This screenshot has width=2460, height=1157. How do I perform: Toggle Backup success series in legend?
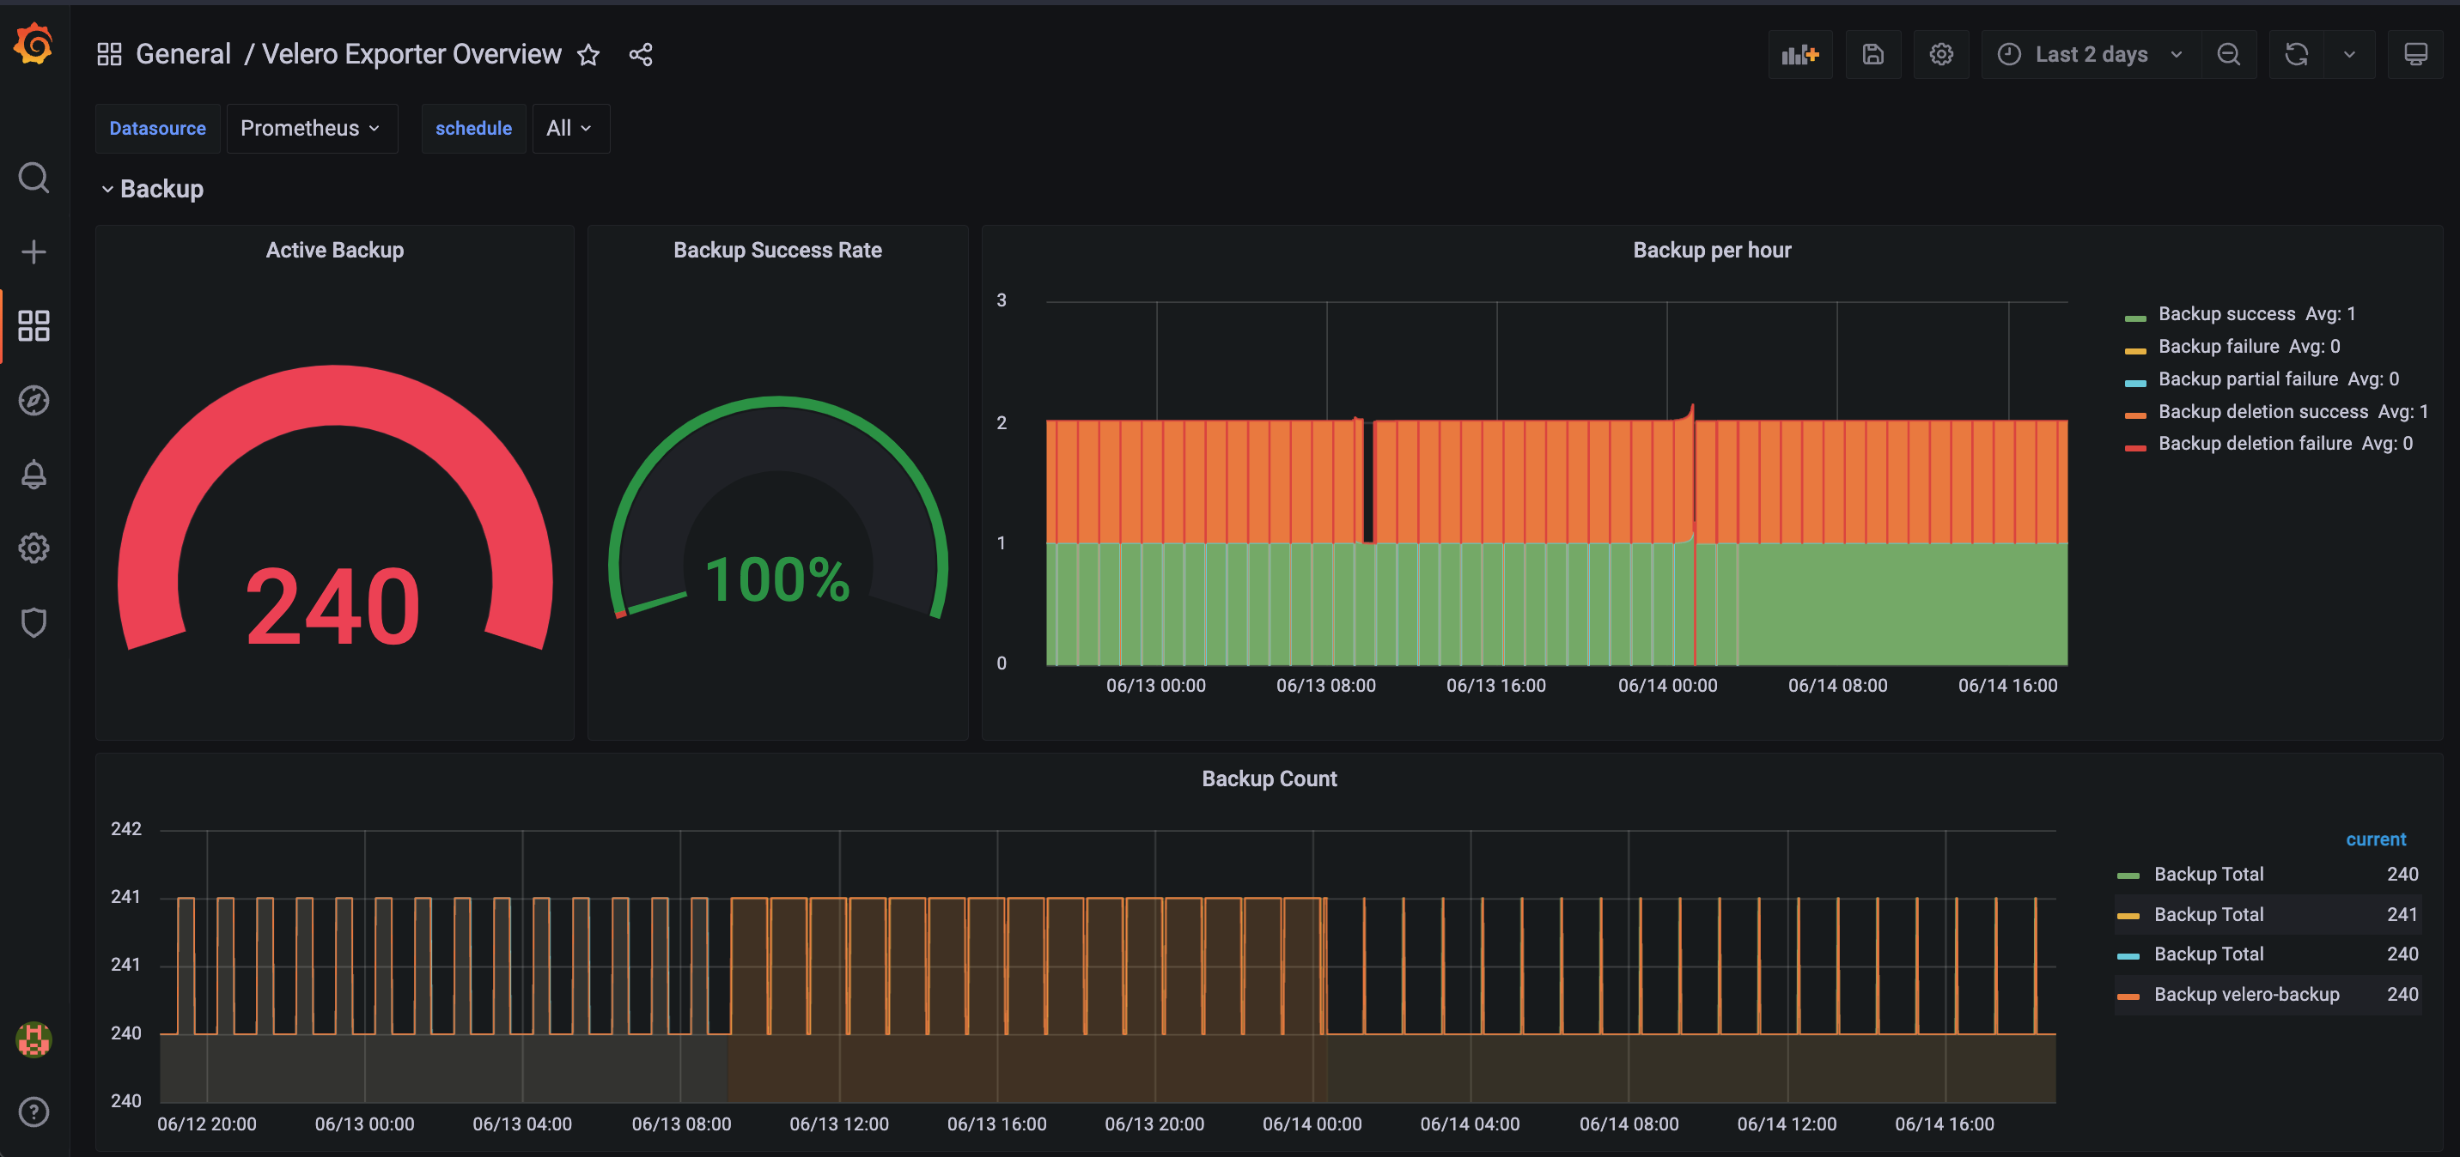[2225, 314]
